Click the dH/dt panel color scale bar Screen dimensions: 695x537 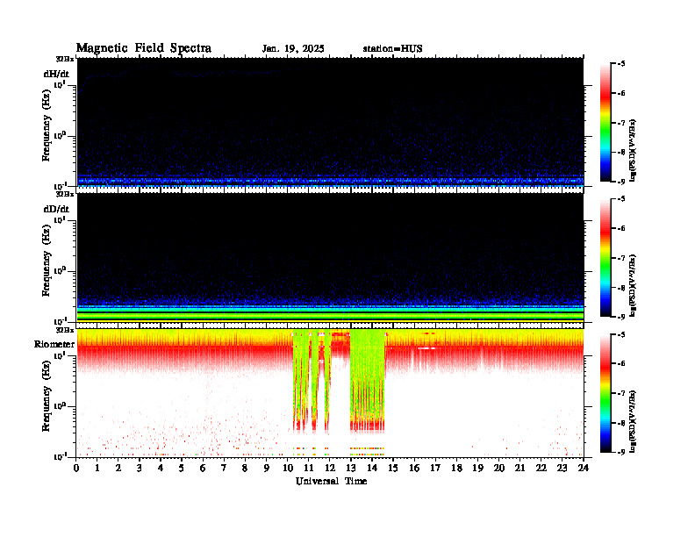[x=605, y=123]
